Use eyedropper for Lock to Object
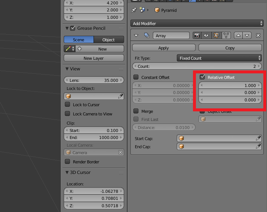Screen dimensions: 267x212 tap(120, 96)
